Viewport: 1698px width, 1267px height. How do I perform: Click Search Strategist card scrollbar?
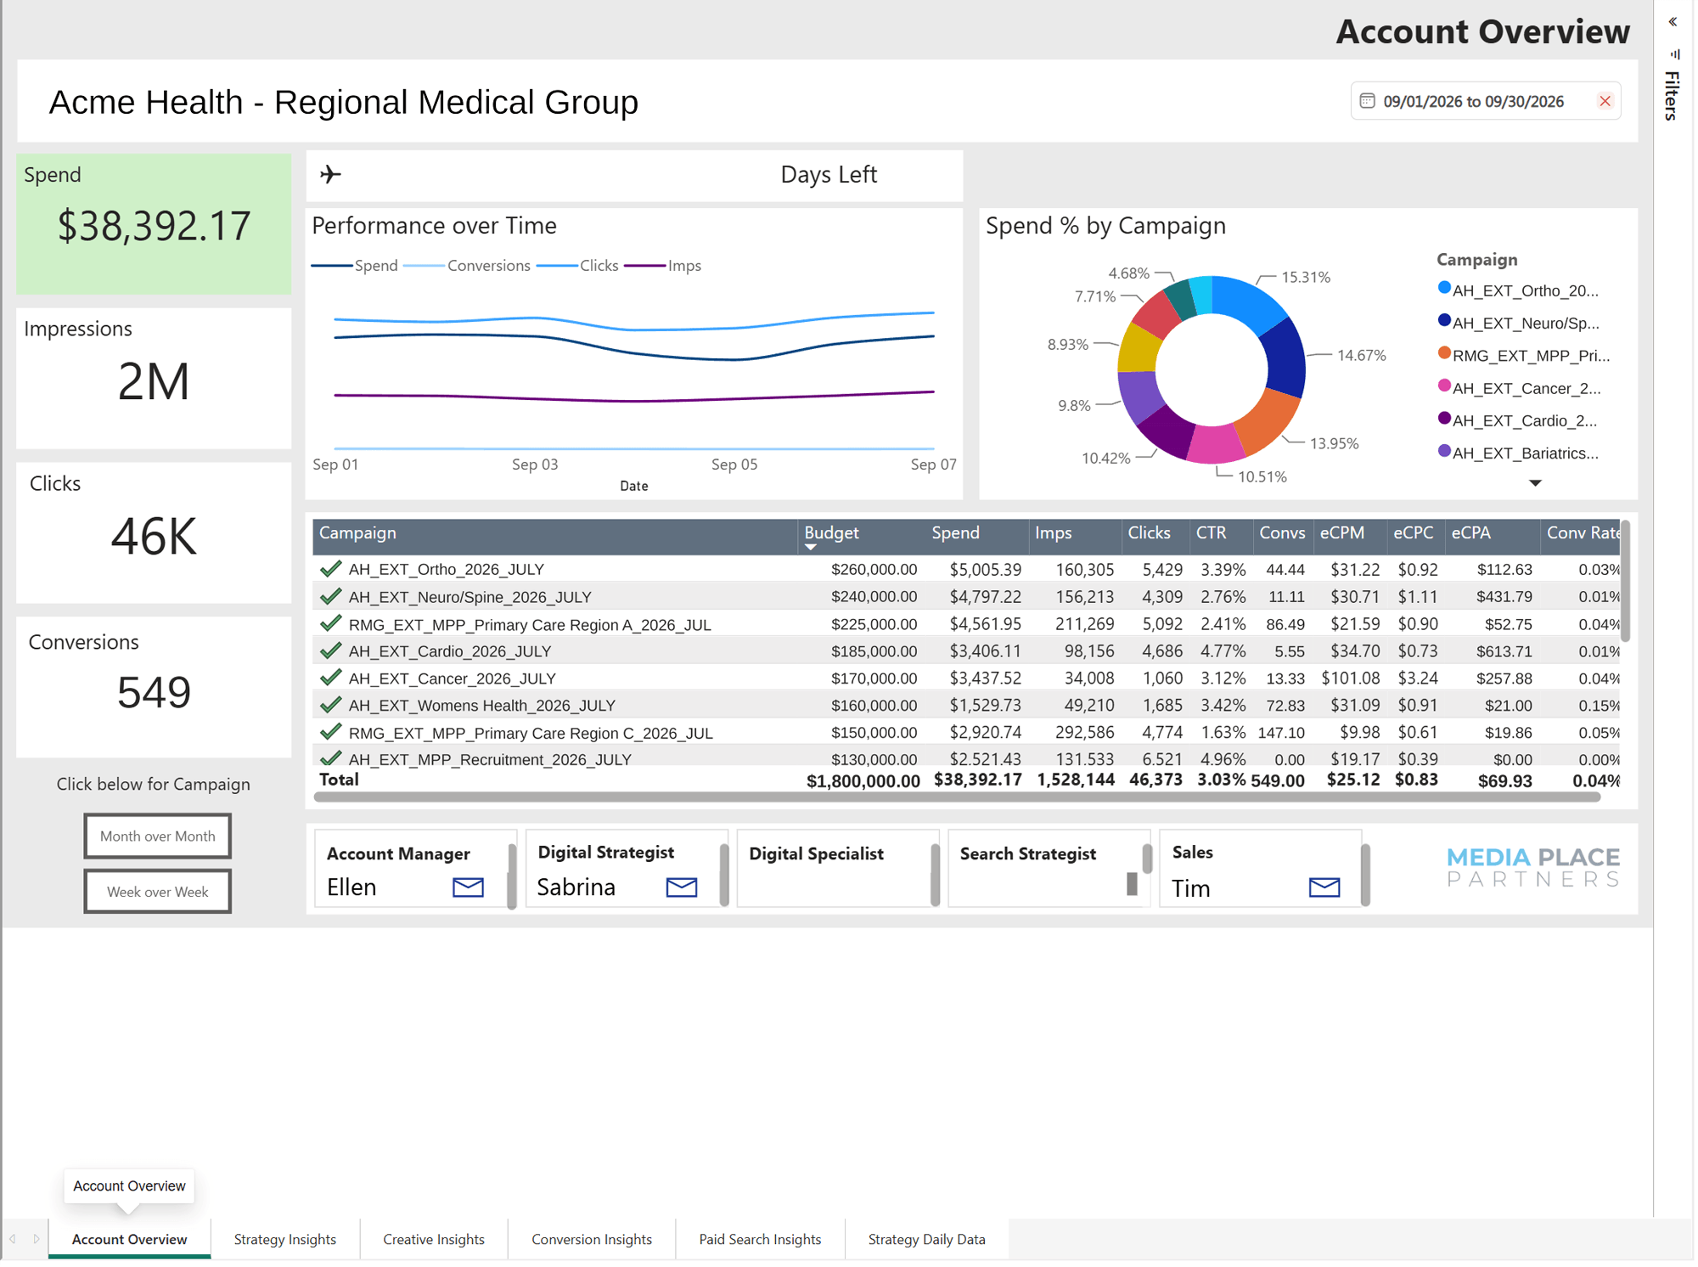(1147, 859)
